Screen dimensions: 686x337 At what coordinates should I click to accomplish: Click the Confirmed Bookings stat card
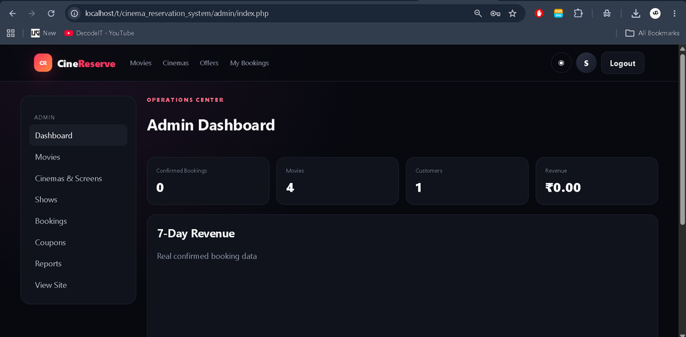(208, 181)
